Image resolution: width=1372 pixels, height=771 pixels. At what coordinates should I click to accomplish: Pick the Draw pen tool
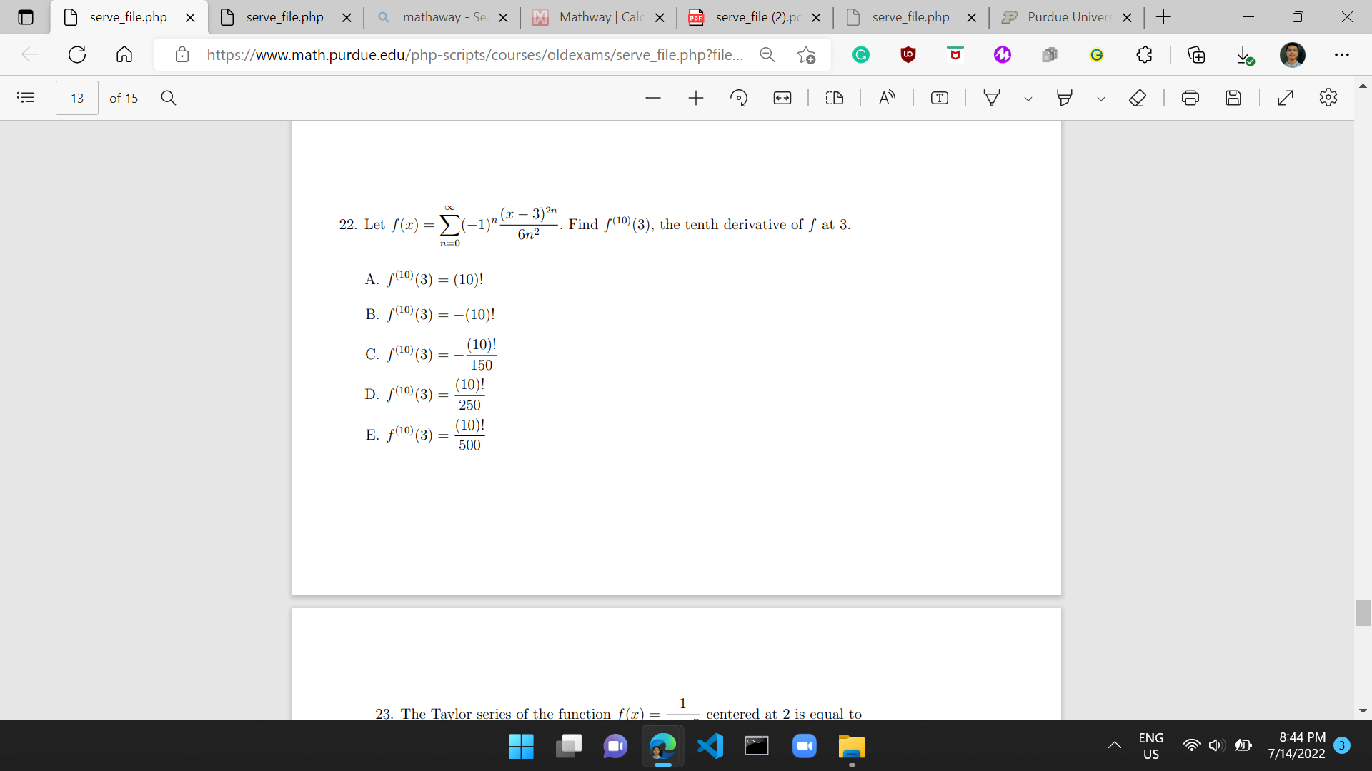point(992,98)
